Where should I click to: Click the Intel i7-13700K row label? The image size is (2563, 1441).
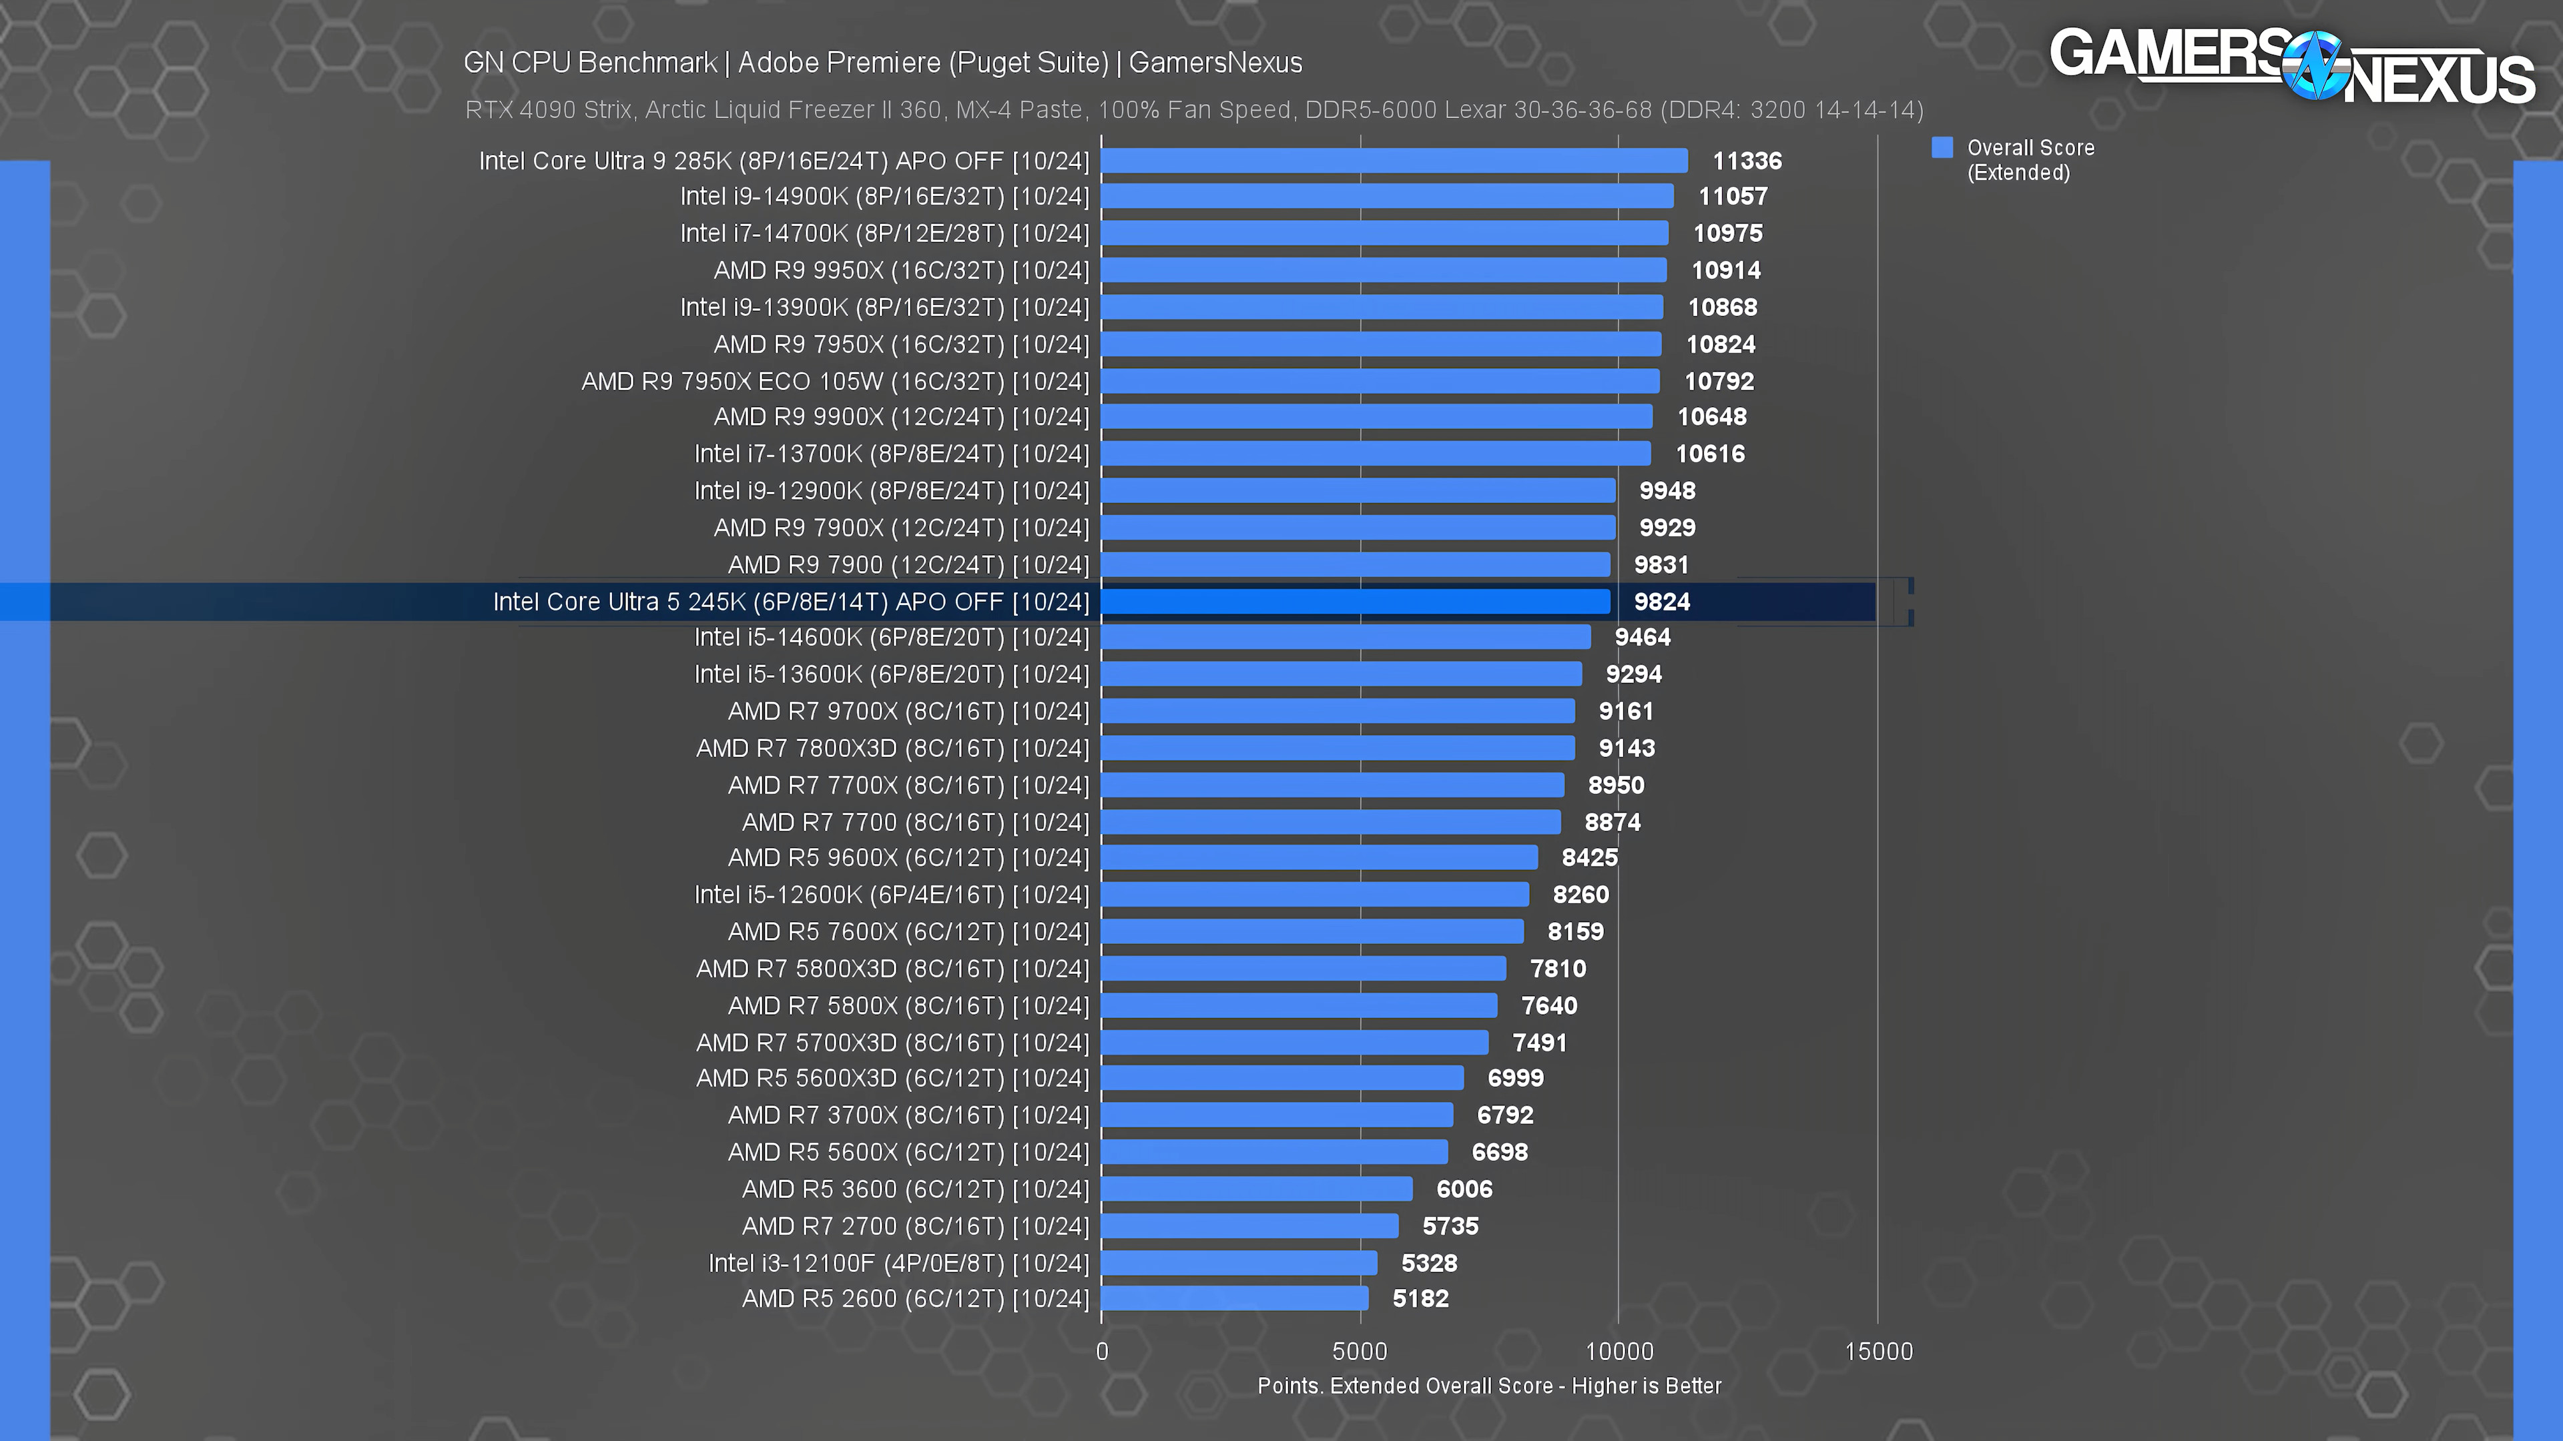coord(892,454)
